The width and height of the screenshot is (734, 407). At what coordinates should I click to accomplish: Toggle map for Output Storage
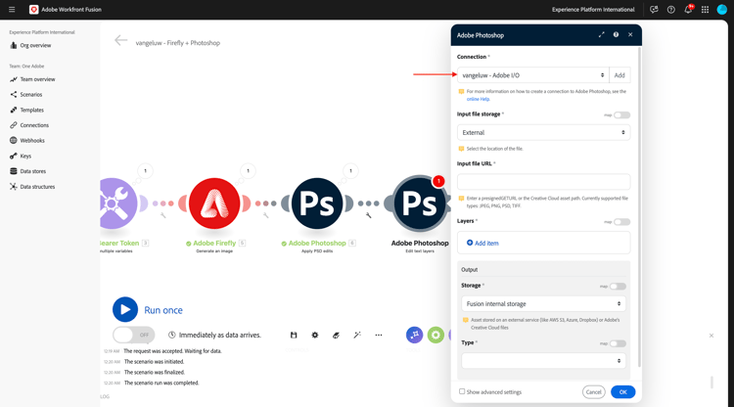pyautogui.click(x=618, y=287)
